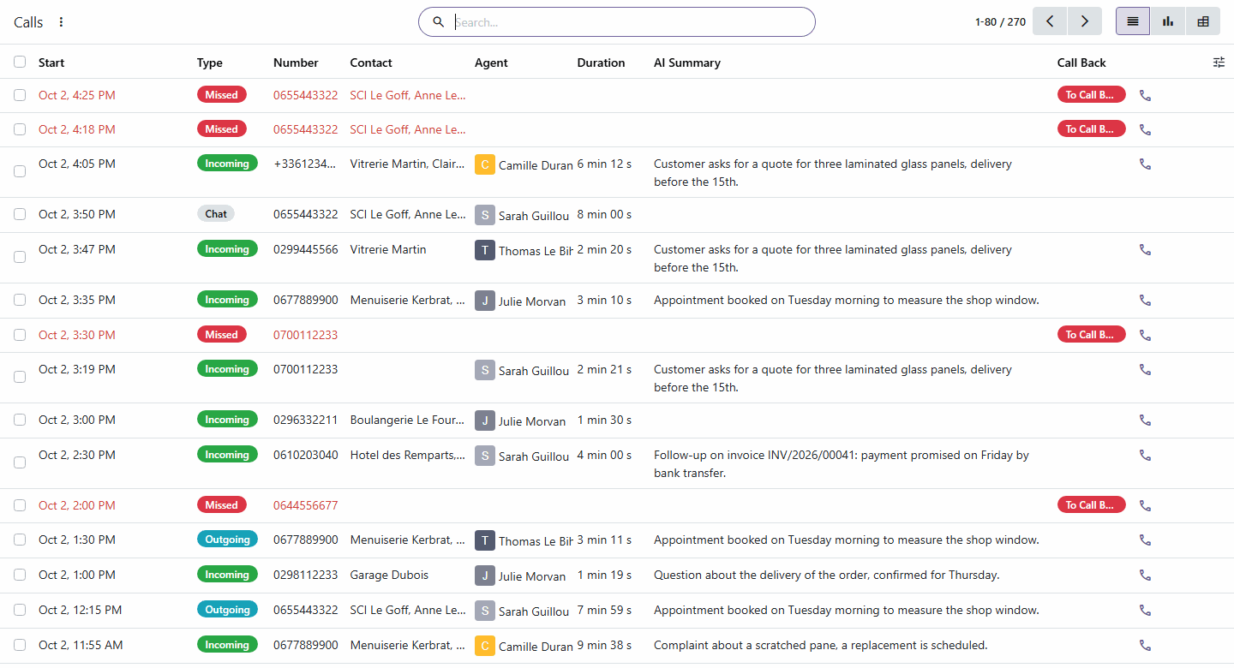The image size is (1234, 668).
Task: Click the Search input field
Action: pyautogui.click(x=630, y=22)
